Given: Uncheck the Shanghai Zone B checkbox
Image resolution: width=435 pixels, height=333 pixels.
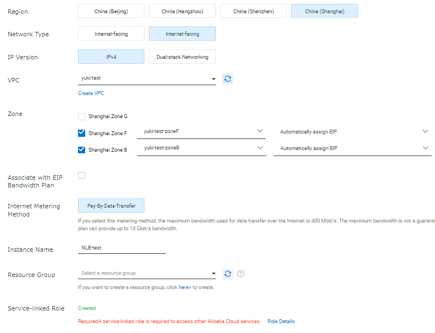Looking at the screenshot, I should coord(82,149).
